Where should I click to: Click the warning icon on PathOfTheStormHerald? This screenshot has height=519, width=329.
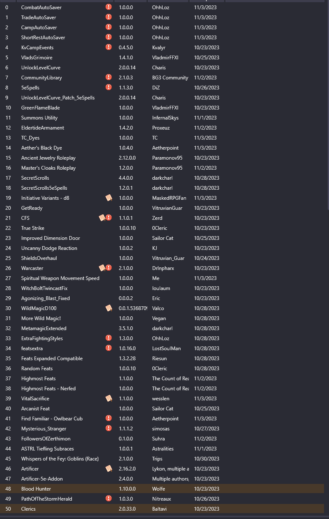[109, 499]
